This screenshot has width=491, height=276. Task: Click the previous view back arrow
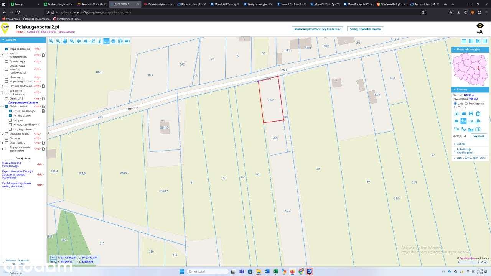click(x=79, y=41)
